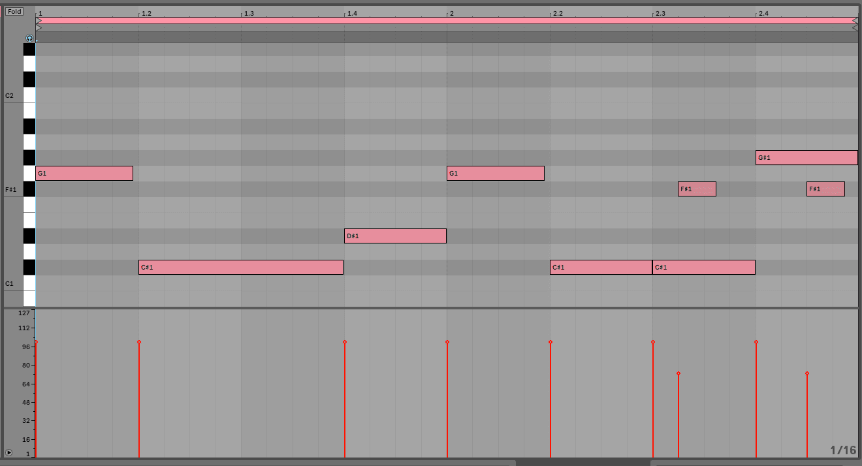Click the F#1 piano key label
Image resolution: width=862 pixels, height=466 pixels.
pyautogui.click(x=10, y=190)
